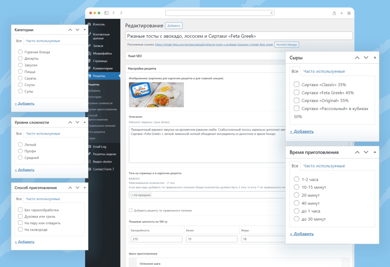Show the browser tab overview grid

(x=349, y=13)
